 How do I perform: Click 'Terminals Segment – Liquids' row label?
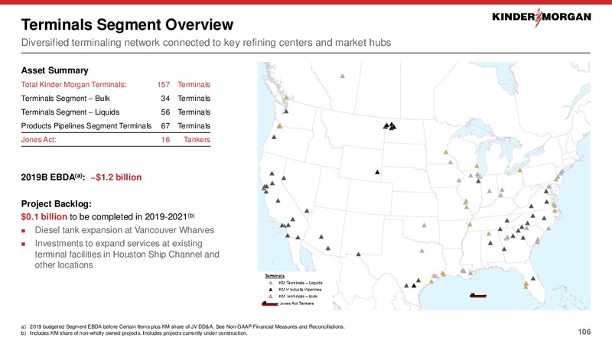tap(70, 112)
